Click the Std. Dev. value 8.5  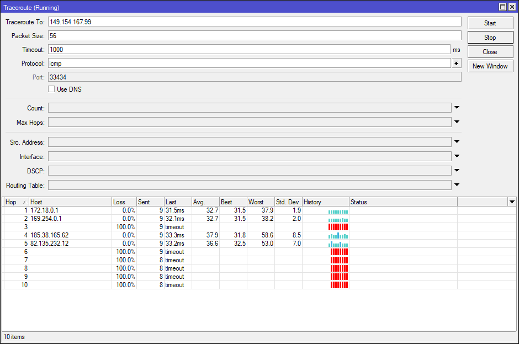tap(296, 235)
